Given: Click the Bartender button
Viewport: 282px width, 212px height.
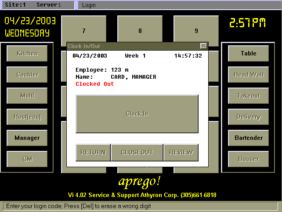Looking at the screenshot, I should pos(248,138).
